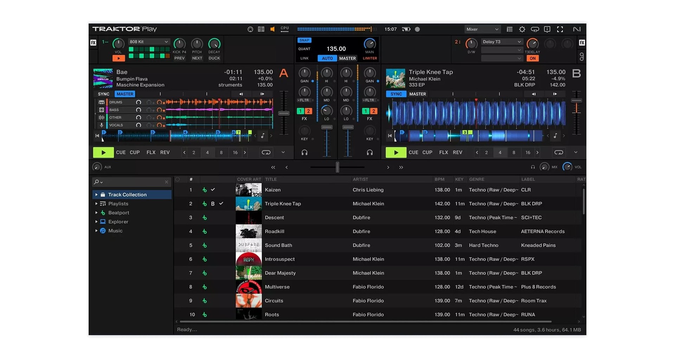The width and height of the screenshot is (675, 359).
Task: Sort tracks by the LABEL column header
Action: 528,179
